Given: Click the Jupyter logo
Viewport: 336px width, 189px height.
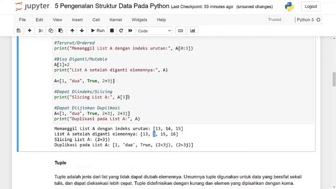Looking at the screenshot, I should point(33,6).
